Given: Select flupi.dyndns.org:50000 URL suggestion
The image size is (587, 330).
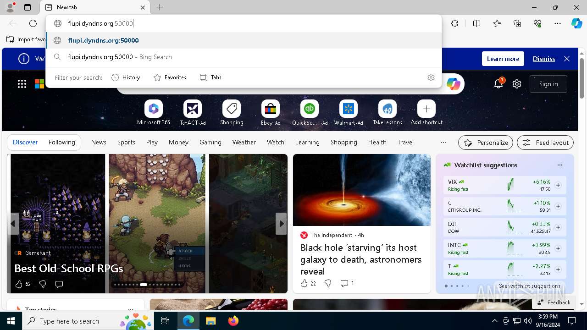Looking at the screenshot, I should coord(244,40).
